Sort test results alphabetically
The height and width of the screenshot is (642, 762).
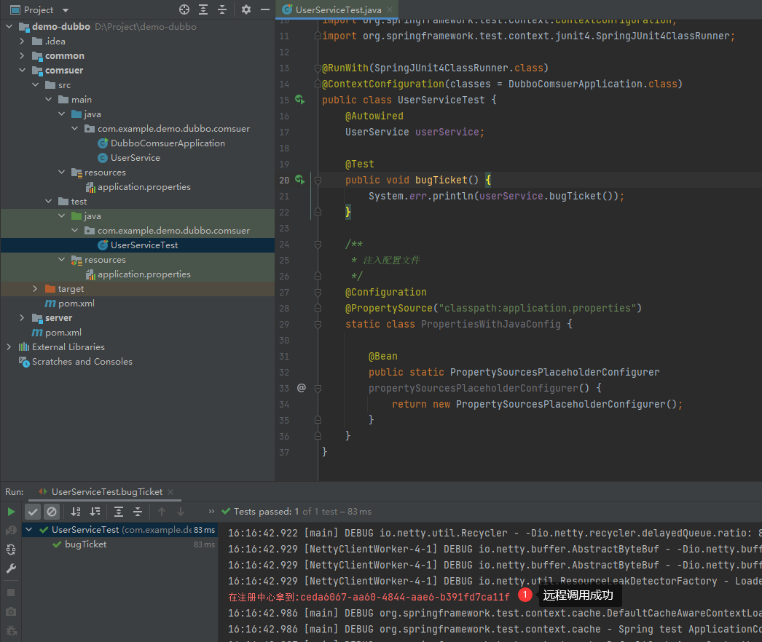coord(76,512)
